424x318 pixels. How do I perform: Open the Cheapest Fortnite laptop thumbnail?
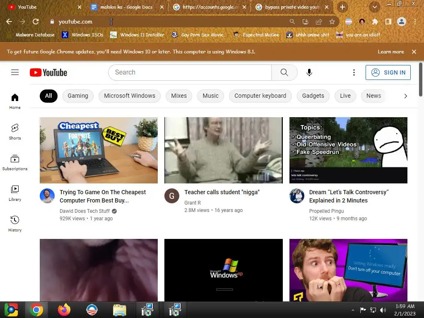(99, 150)
